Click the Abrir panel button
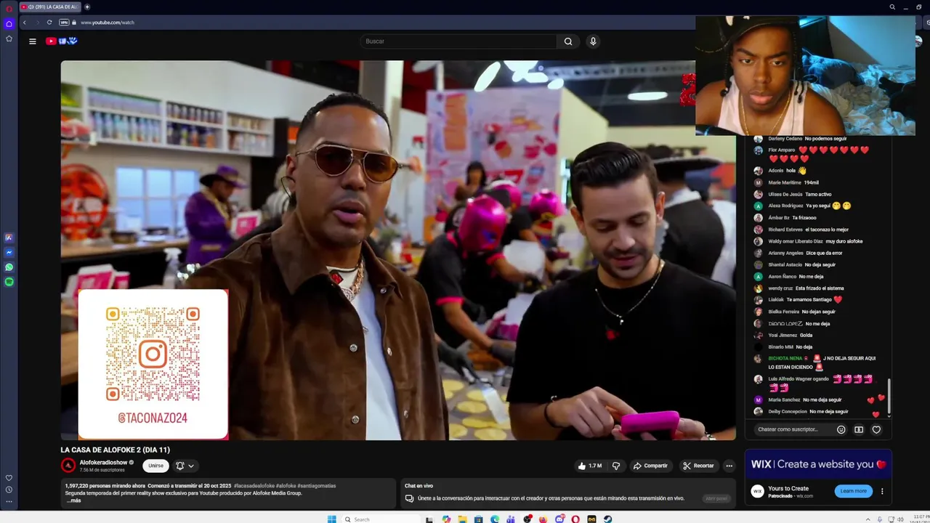The image size is (930, 523). (716, 498)
